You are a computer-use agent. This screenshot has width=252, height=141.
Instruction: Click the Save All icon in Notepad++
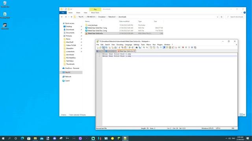(106, 47)
